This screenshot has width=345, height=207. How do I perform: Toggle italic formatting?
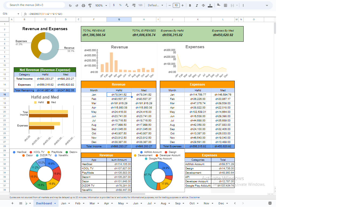point(196,5)
